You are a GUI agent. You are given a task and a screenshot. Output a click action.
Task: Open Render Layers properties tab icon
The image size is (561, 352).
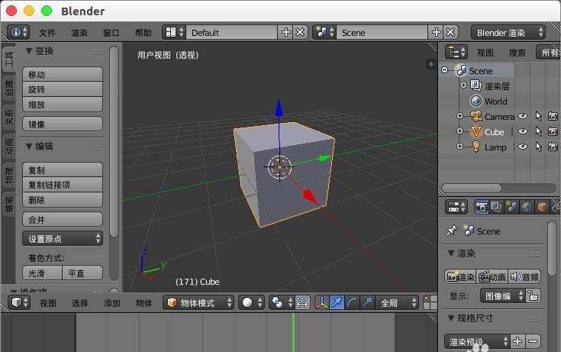click(x=496, y=207)
